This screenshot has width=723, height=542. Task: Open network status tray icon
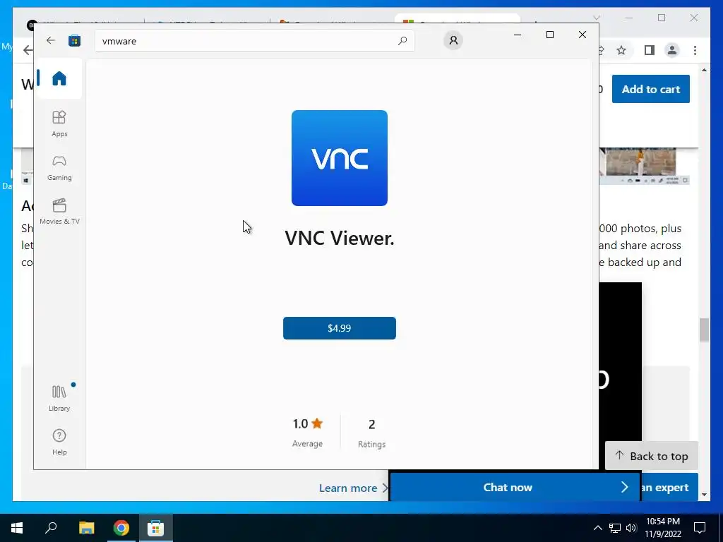(615, 528)
